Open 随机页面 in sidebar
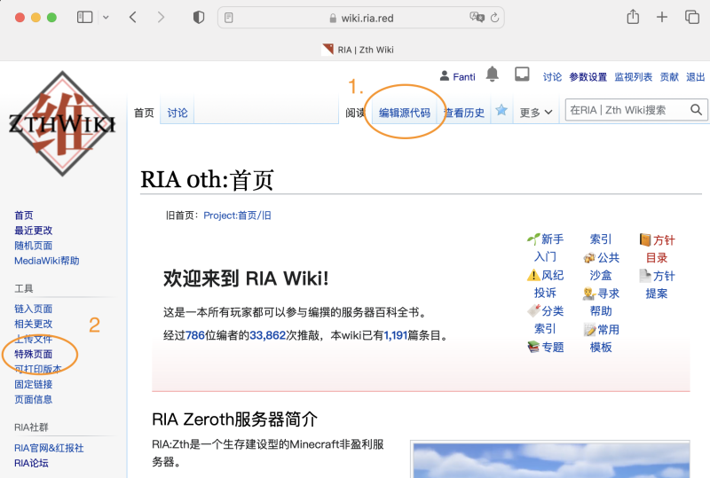 (34, 246)
